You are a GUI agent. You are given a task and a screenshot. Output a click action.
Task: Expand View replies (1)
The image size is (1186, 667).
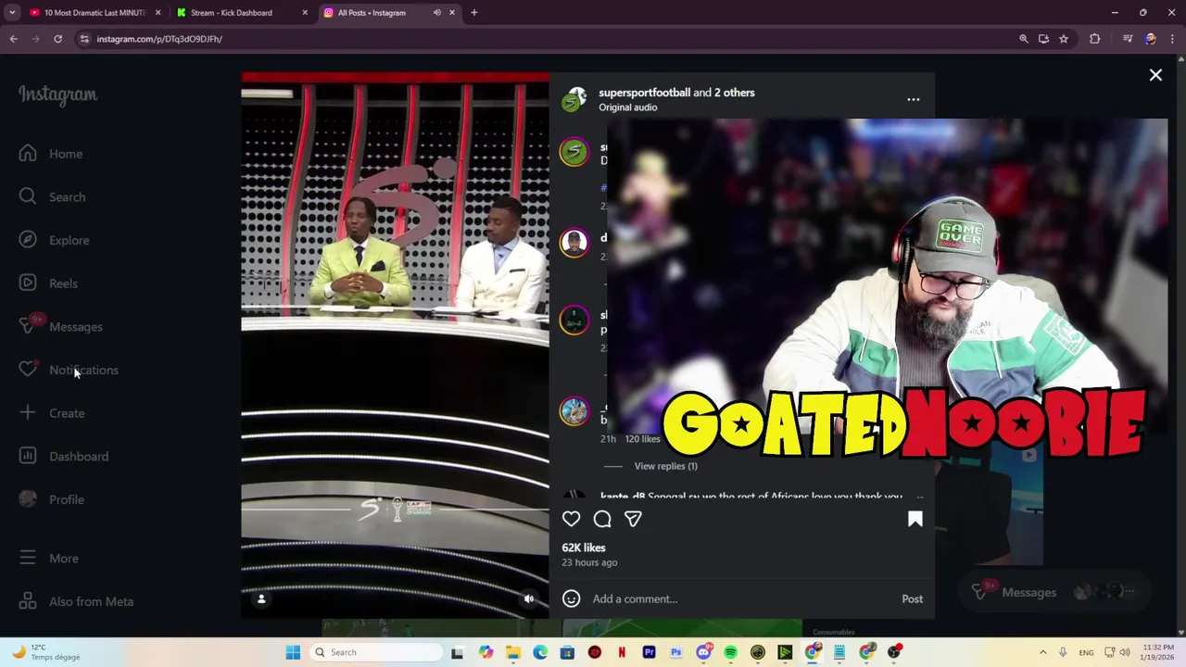665,466
